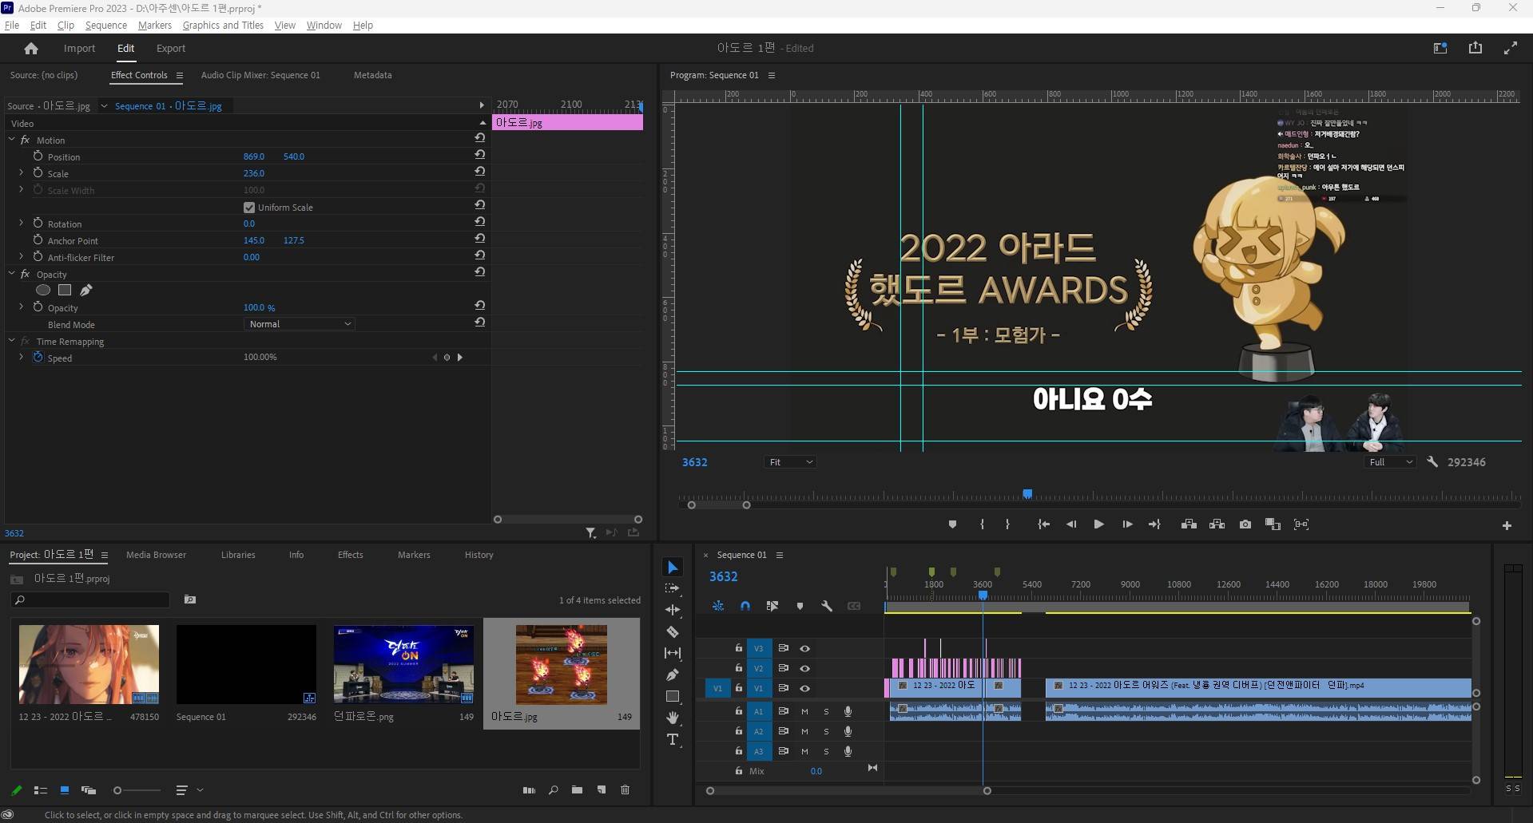Toggle animation stopwatch for Position
This screenshot has width=1533, height=823.
coord(38,156)
